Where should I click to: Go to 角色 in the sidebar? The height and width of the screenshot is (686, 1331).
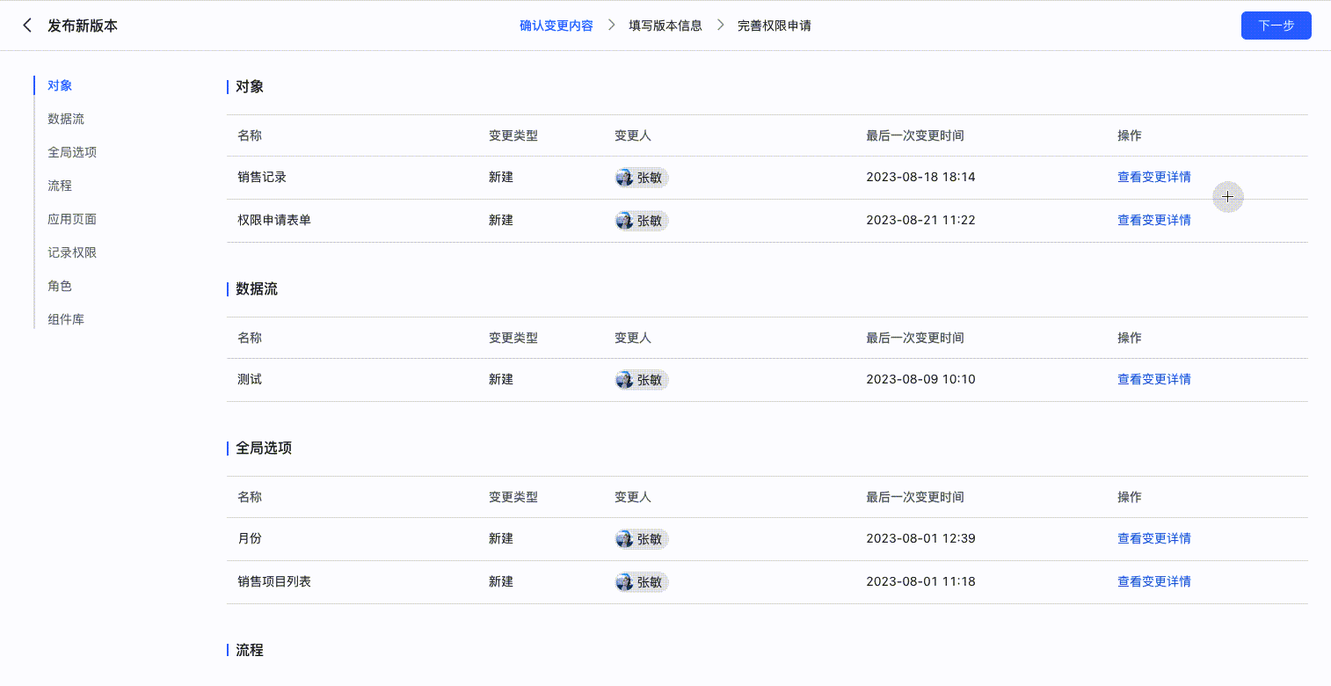60,286
